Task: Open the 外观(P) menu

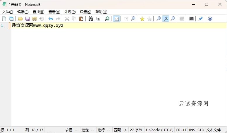Action: pyautogui.click(x=70, y=12)
